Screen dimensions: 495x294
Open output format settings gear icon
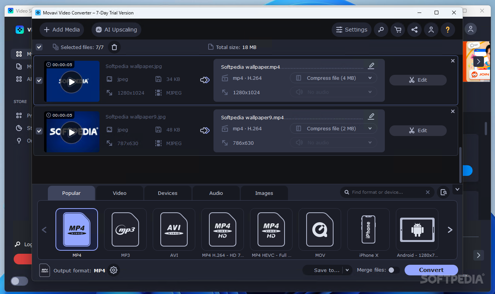[x=114, y=270]
